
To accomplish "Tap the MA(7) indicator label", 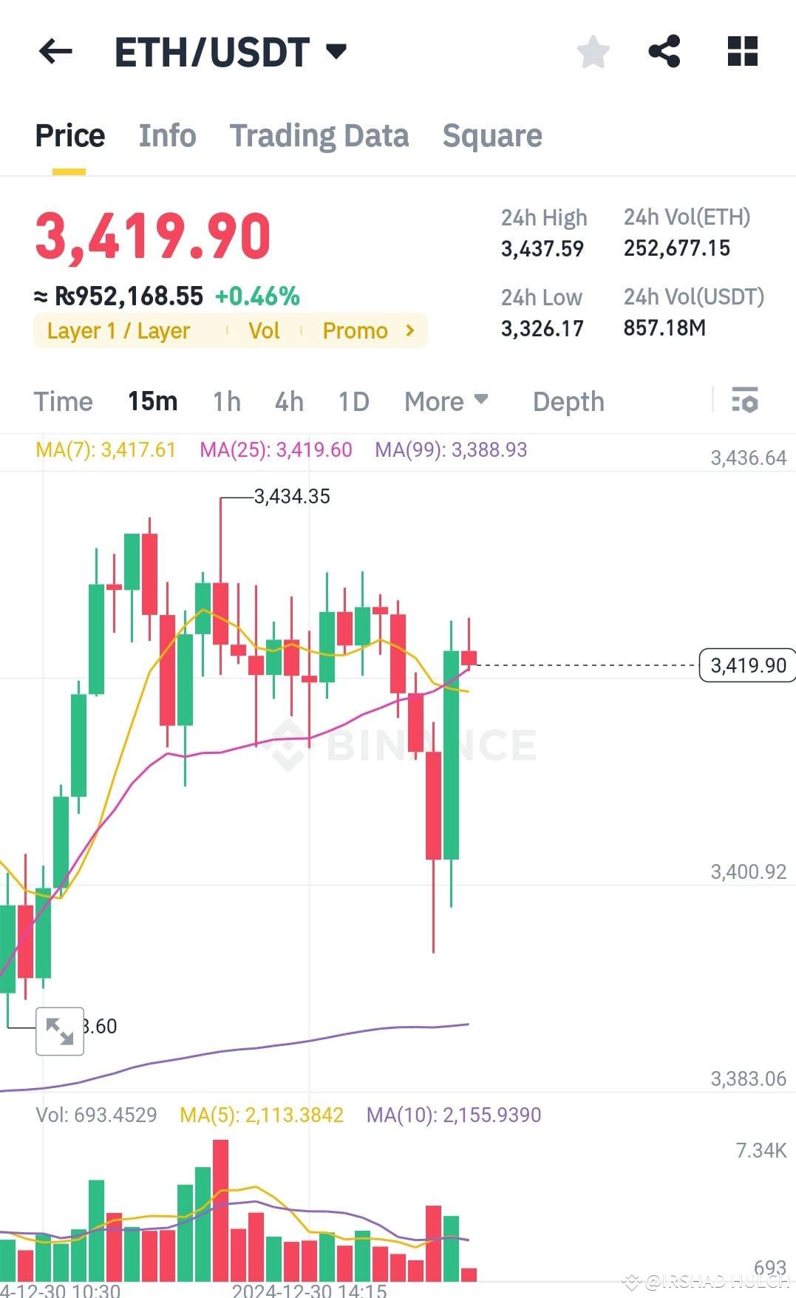I will 105,449.
